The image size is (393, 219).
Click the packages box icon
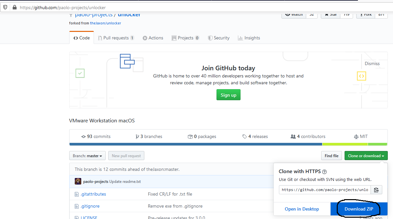coord(190,137)
